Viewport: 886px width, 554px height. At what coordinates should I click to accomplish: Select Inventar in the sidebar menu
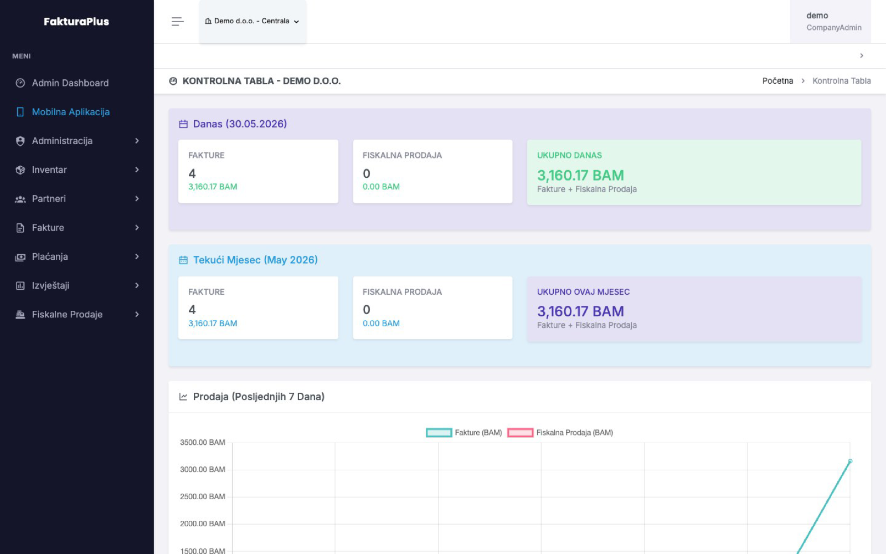(77, 170)
